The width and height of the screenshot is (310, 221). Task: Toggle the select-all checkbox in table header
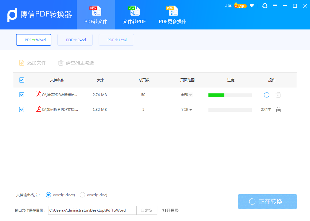click(x=22, y=80)
